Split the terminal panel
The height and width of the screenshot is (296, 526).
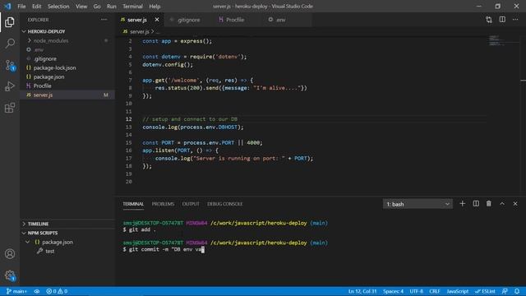(x=476, y=204)
